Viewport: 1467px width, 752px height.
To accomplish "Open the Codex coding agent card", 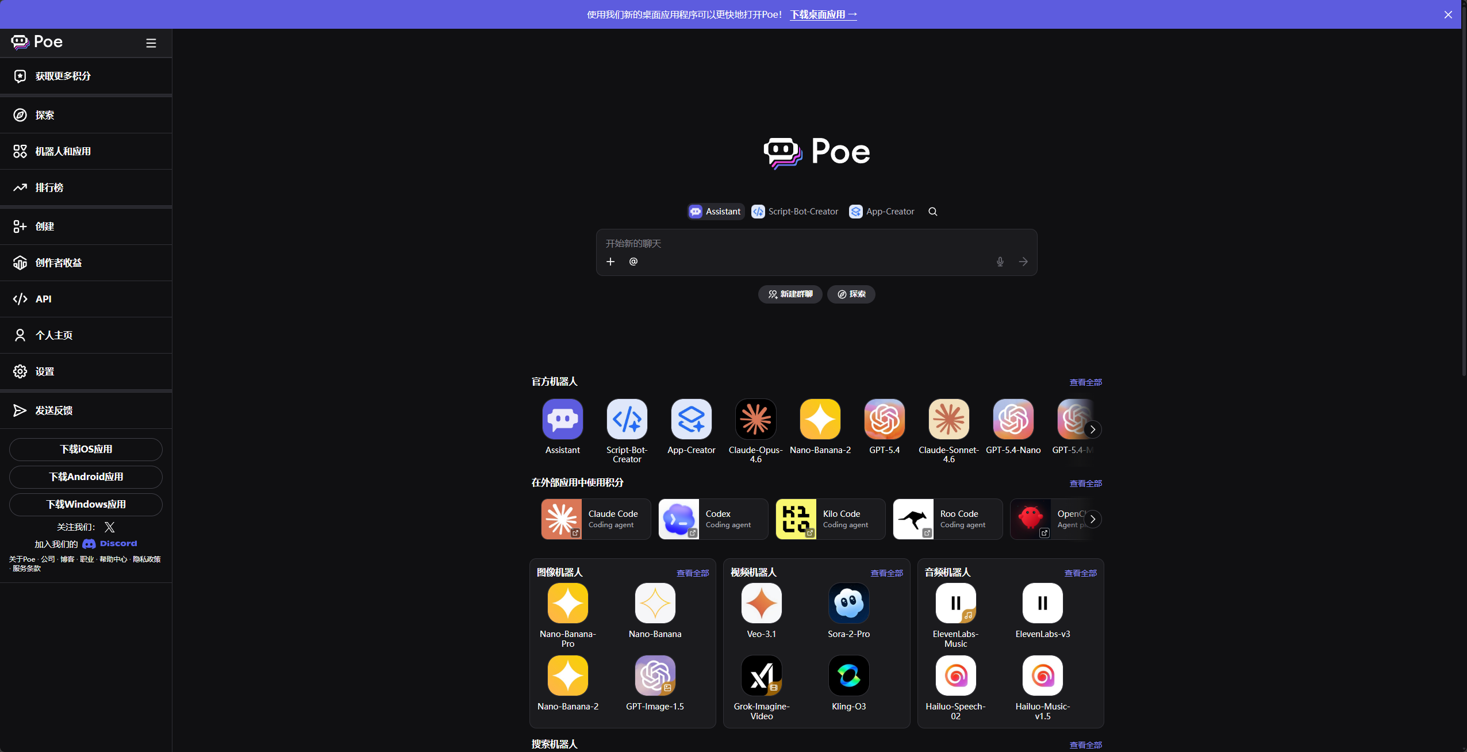I will click(x=713, y=519).
